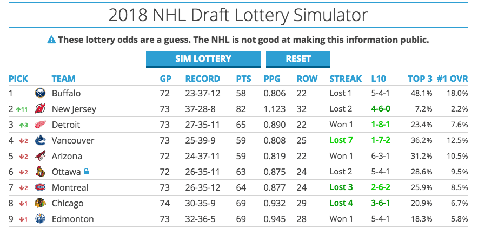
Task: Click the Arizona Coyotes logo
Action: (41, 156)
